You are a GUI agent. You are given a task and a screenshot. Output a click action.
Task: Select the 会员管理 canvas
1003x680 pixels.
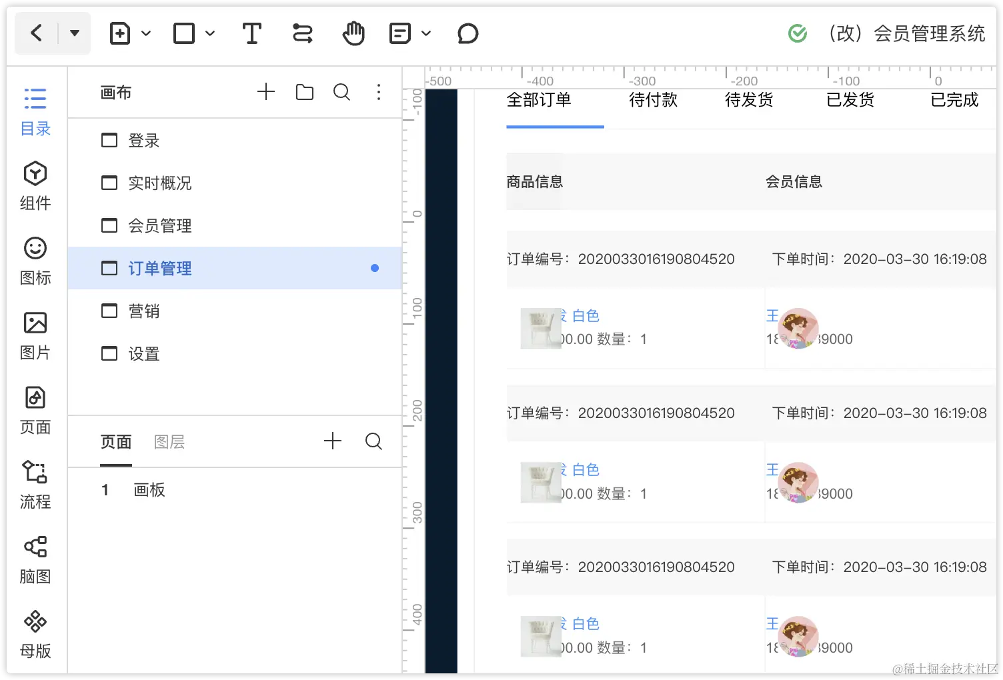[235, 225]
